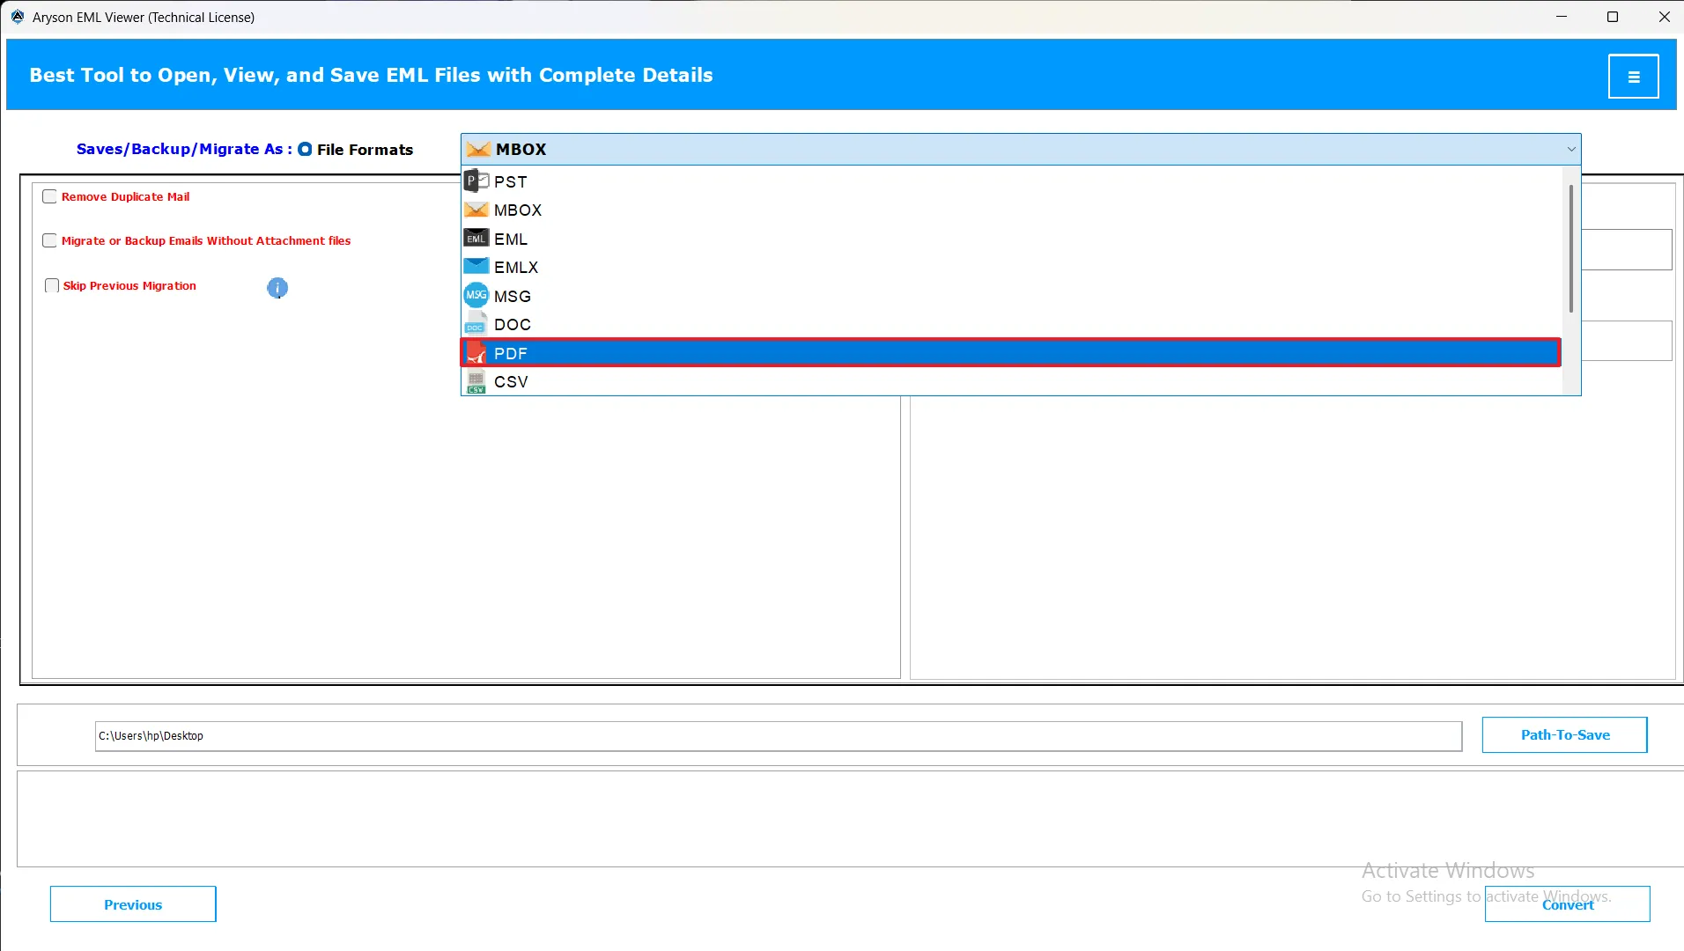Click the Previous button
The image size is (1684, 951).
[133, 904]
